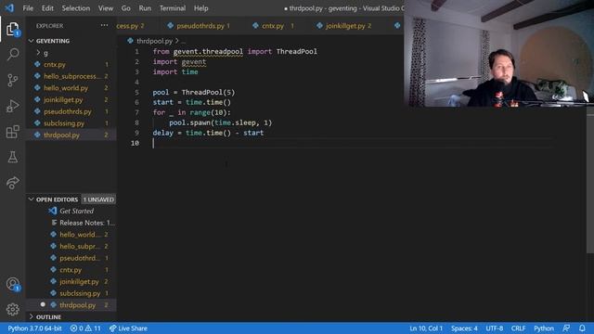Switch to the pseudothrds.py editor tab
This screenshot has width=594, height=334.
coord(200,26)
